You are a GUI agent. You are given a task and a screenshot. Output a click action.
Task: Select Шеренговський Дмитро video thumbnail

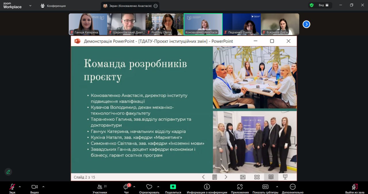126,24
